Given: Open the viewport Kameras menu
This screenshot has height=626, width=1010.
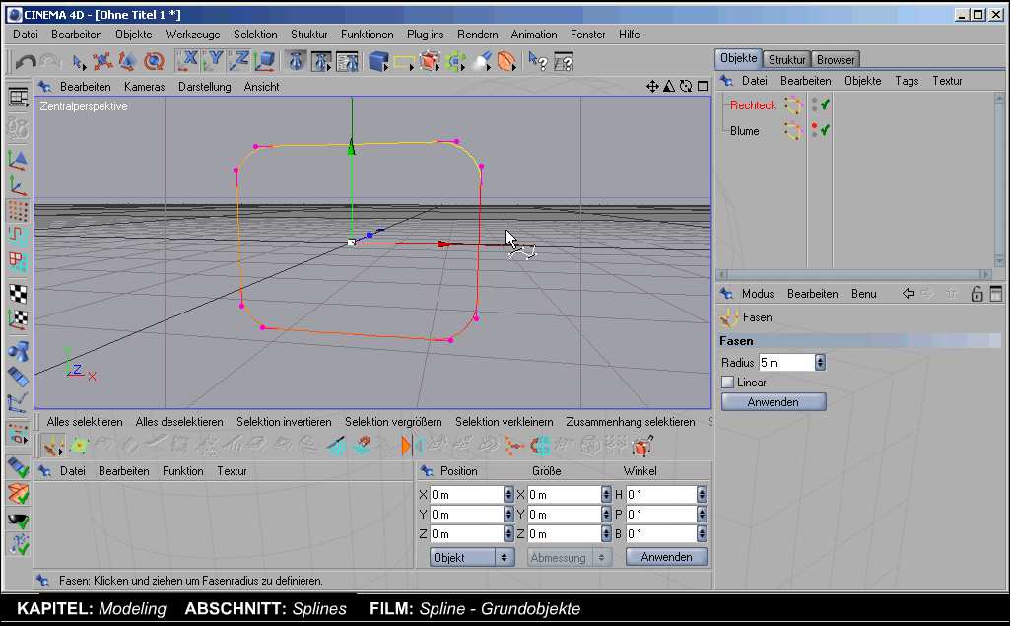Looking at the screenshot, I should [144, 87].
